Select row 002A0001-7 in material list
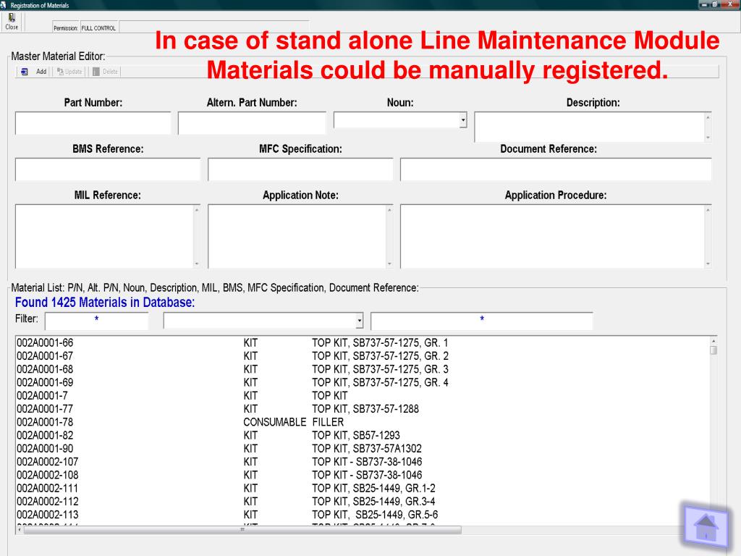Screen dimensions: 741x556 [363, 396]
